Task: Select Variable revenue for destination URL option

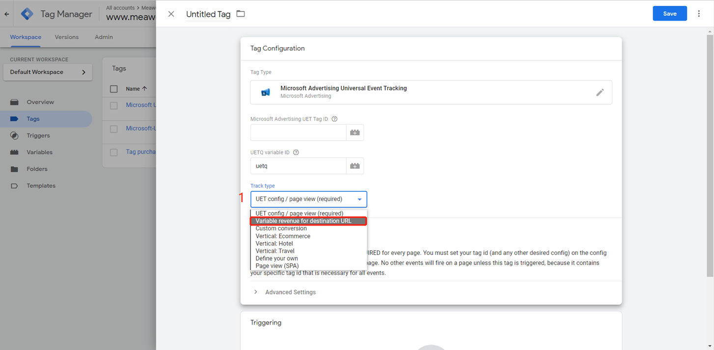Action: [308, 221]
